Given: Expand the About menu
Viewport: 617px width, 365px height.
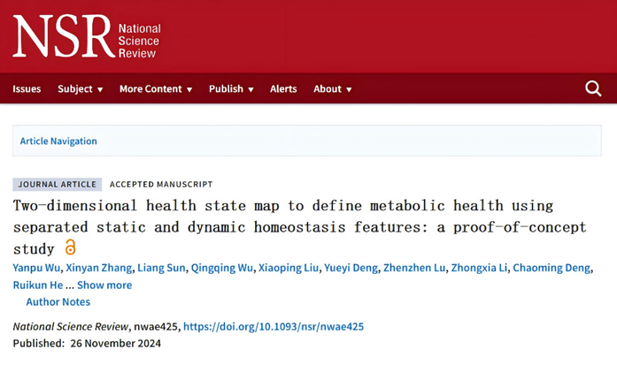Looking at the screenshot, I should 332,89.
